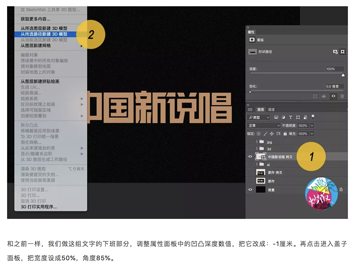Hide the 中国新说唱 拷贝 layer

[x=250, y=157]
